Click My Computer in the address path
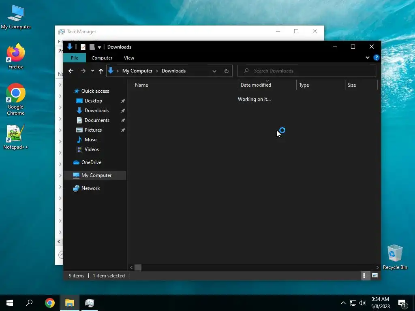 [x=137, y=70]
